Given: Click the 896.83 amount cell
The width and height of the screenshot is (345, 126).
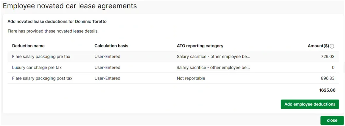Looking at the screenshot, I should (x=328, y=78).
